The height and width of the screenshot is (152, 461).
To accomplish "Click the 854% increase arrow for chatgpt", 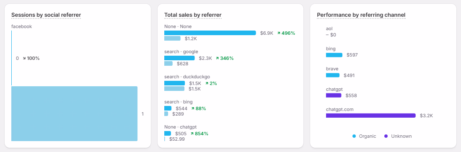I will (x=192, y=134).
